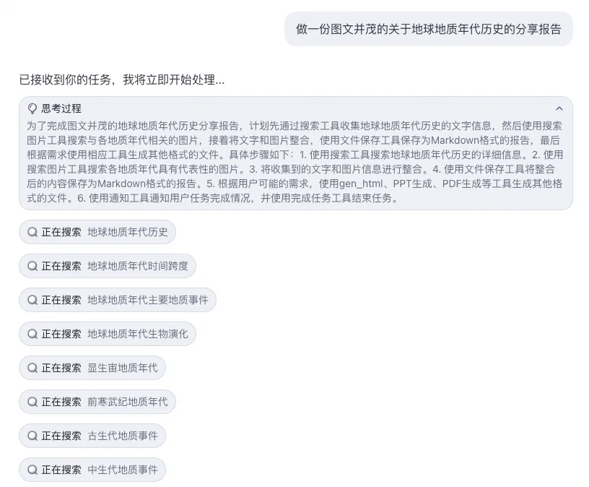589x487 pixels.
Task: Click search icon in 中生代地质事件 chip
Action: point(32,470)
